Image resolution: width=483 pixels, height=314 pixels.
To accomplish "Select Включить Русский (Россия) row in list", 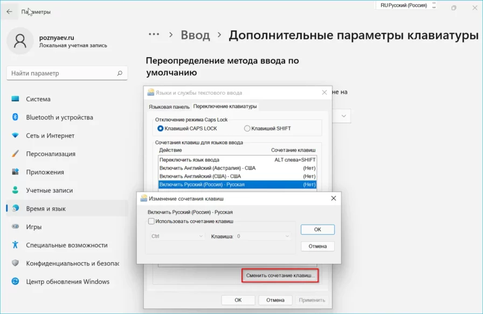I will [x=237, y=184].
